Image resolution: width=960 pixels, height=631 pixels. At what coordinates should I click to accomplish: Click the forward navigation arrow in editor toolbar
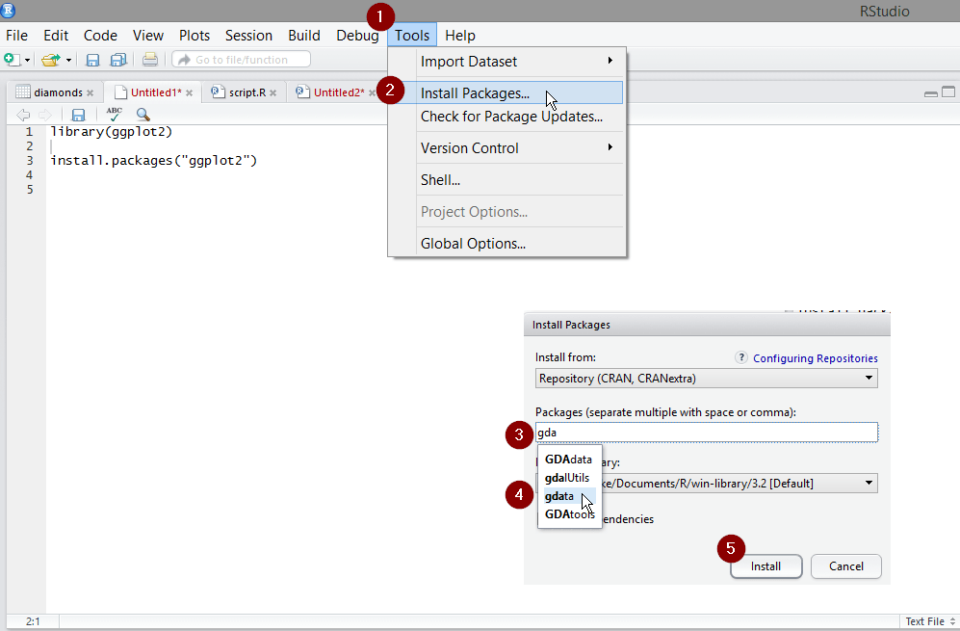pos(44,115)
